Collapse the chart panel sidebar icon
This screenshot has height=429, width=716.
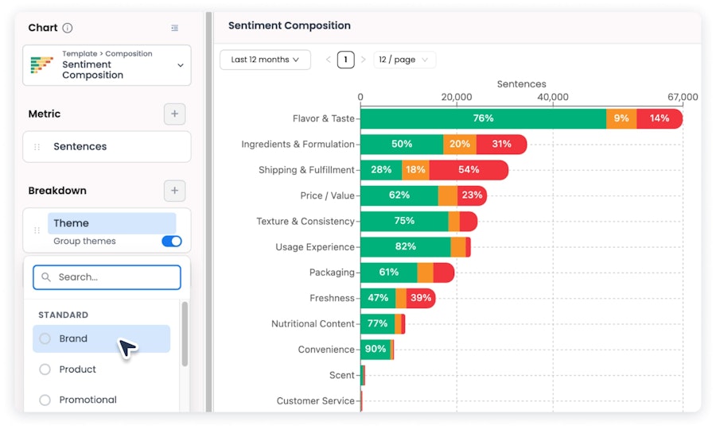tap(174, 28)
